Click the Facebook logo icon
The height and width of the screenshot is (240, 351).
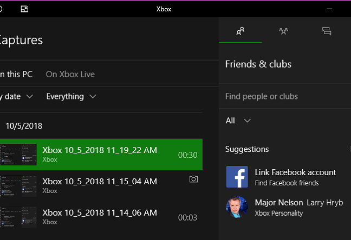pyautogui.click(x=237, y=177)
